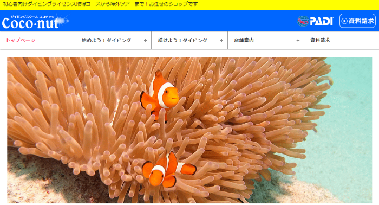This screenshot has height=205, width=379.
Task: Open the 続けよう！ダイビング menu
Action: (x=190, y=40)
